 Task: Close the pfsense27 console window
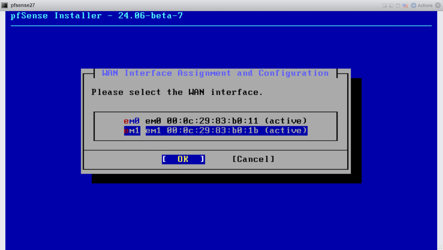pyautogui.click(x=438, y=5)
